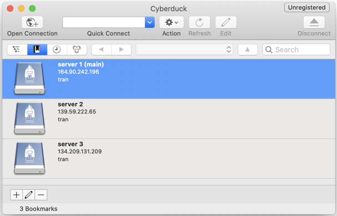This screenshot has height=216, width=337.
Task: Switch to the outline browser view
Action: pos(17,49)
